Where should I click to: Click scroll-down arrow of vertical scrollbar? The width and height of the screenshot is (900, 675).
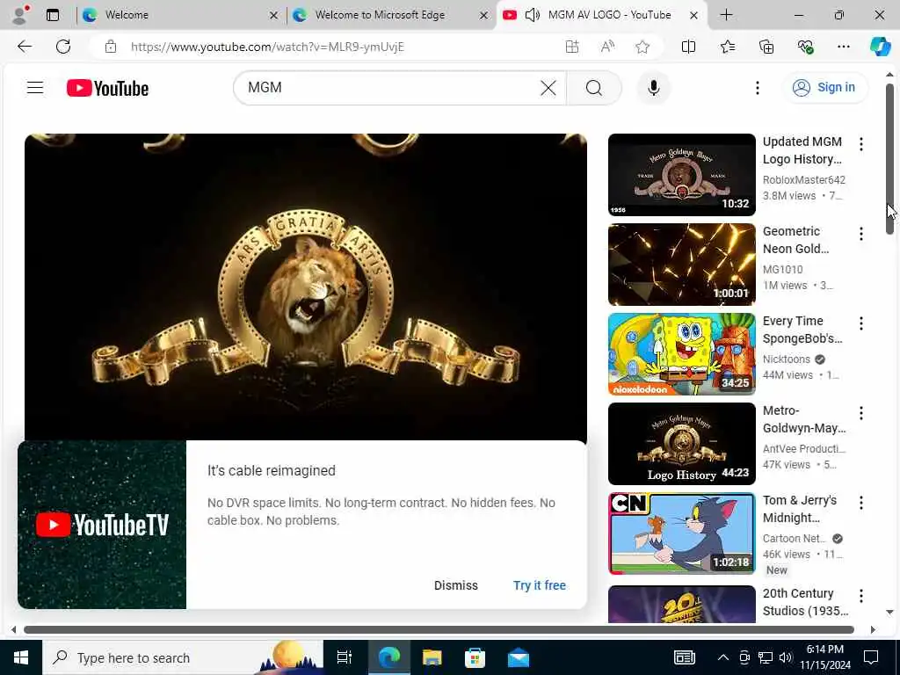889,613
